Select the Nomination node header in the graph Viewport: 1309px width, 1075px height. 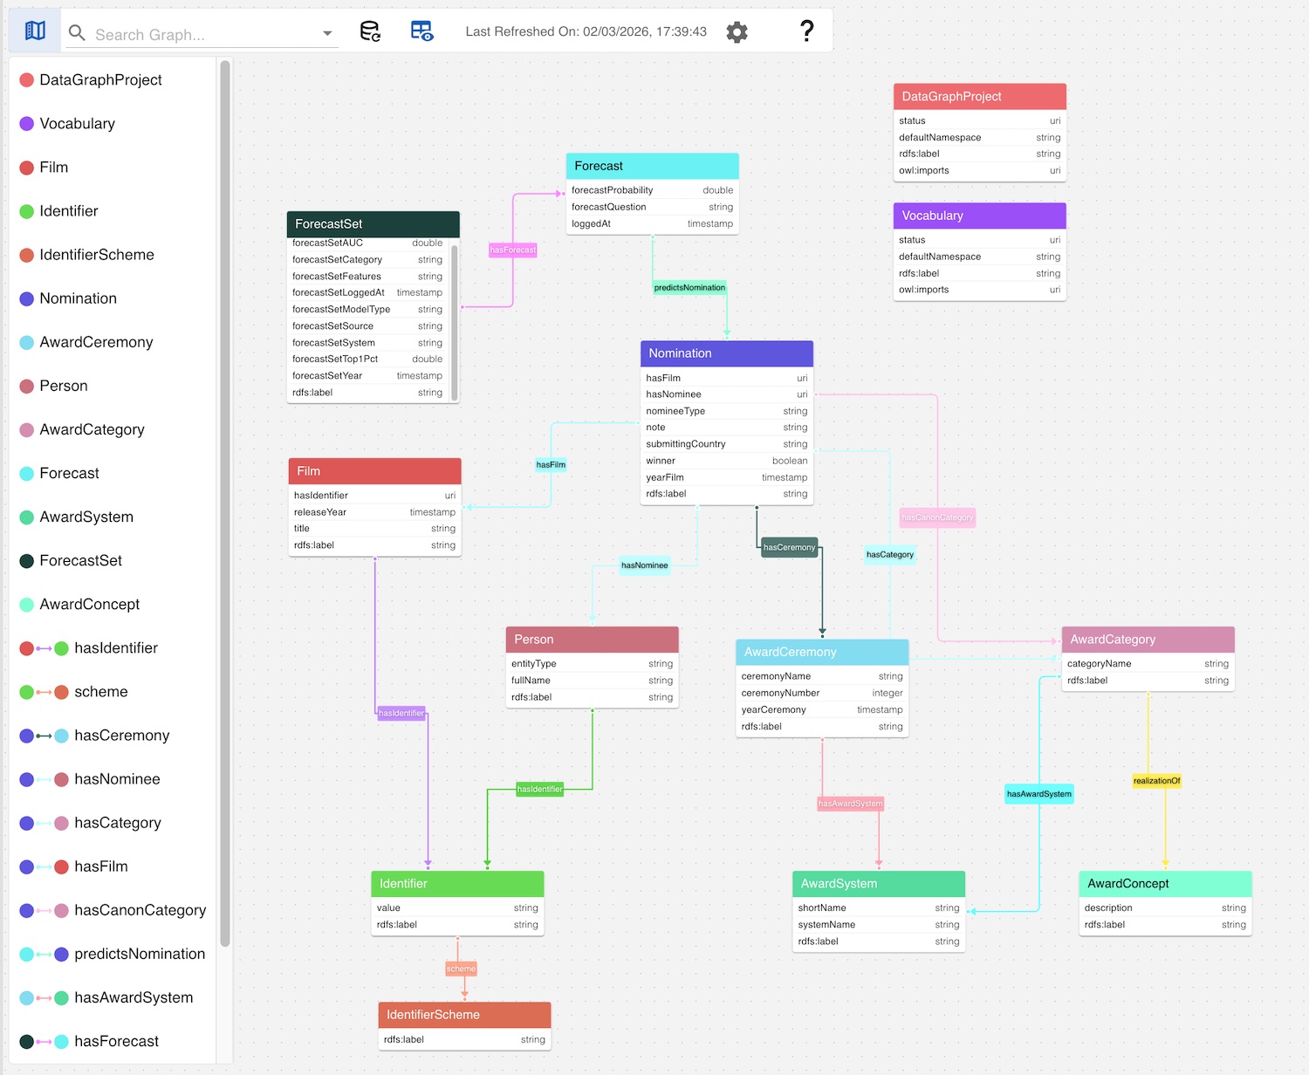[726, 353]
